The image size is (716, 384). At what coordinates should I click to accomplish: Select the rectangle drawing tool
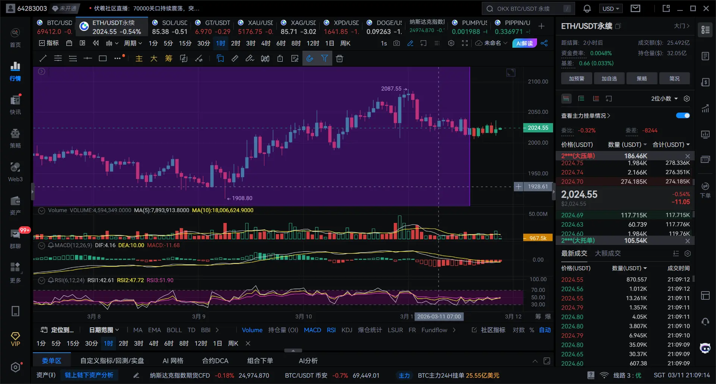click(x=103, y=59)
